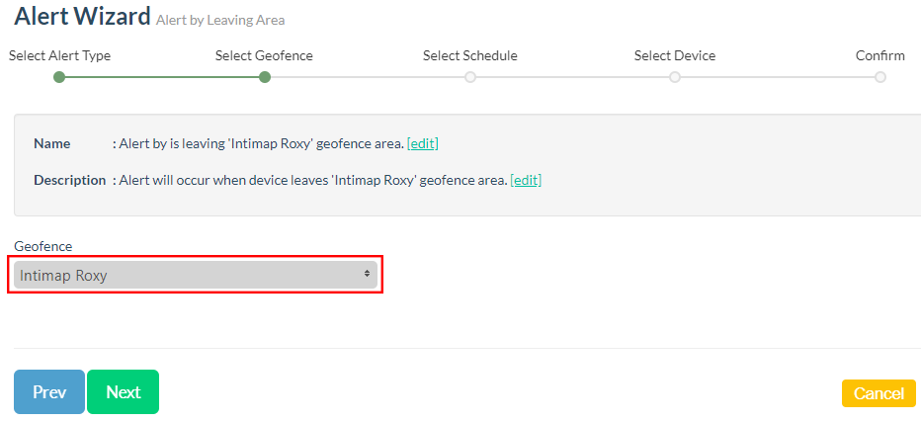
Task: Select the Select Geofence step label
Action: coord(264,55)
